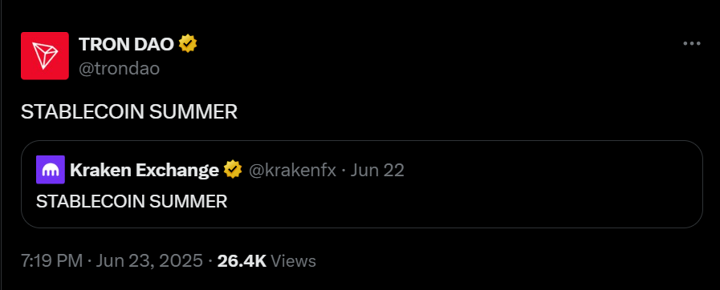Open Kraken Exchange display name in quote
Screen dimensions: 720x290
(144, 171)
